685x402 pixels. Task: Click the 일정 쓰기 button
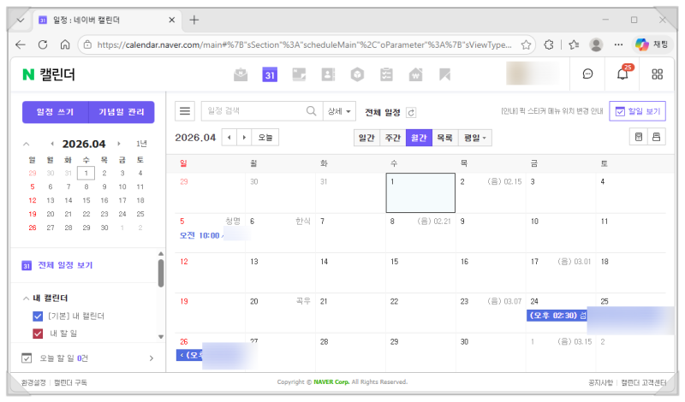[x=55, y=112]
